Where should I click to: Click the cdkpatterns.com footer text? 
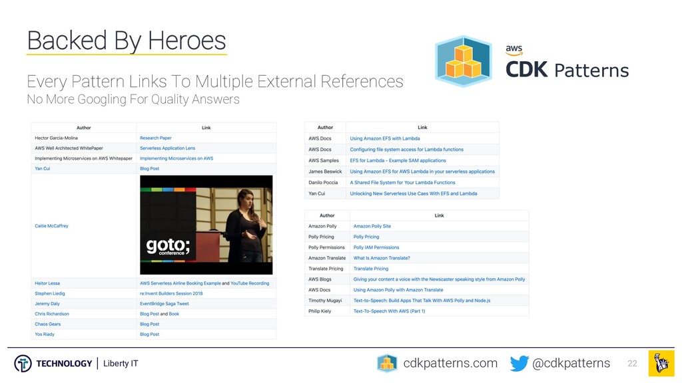450,363
